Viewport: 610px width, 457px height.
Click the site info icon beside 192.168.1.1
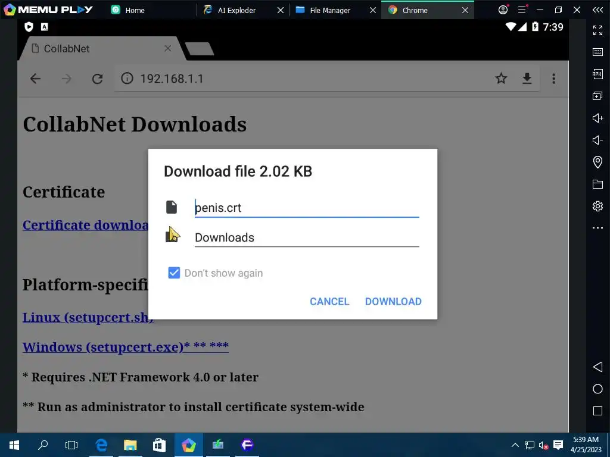pos(127,79)
